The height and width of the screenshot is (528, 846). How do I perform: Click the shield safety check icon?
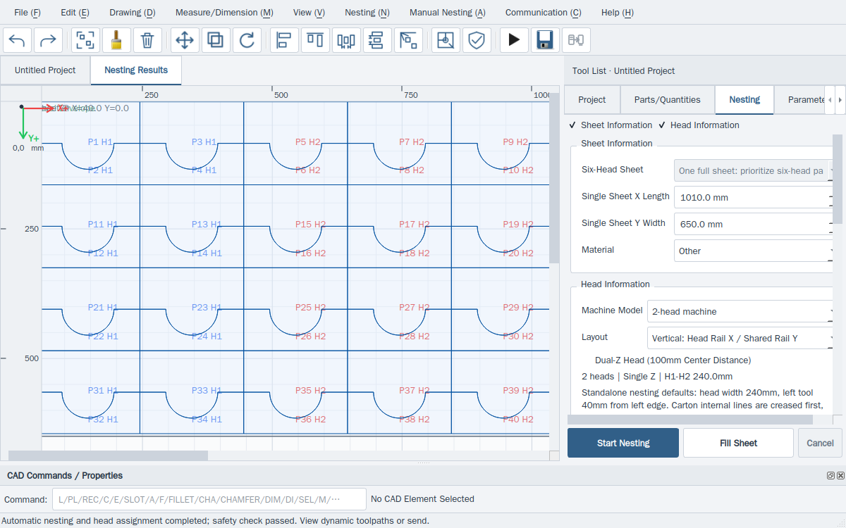[x=477, y=40]
